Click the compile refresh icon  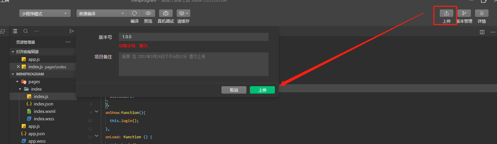pyautogui.click(x=134, y=14)
